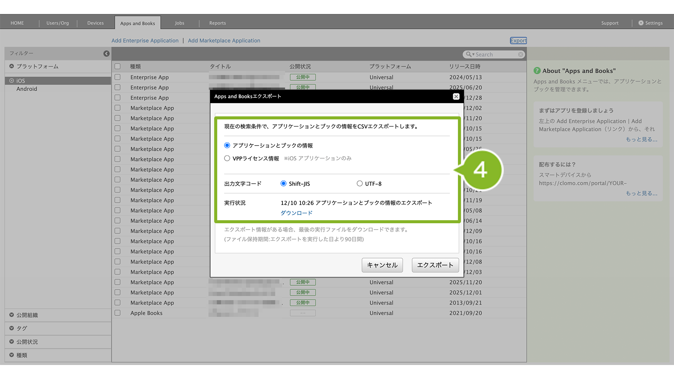Choose Shift-JIS output encoding

[283, 184]
